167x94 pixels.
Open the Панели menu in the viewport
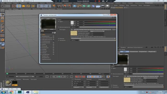click(59, 9)
